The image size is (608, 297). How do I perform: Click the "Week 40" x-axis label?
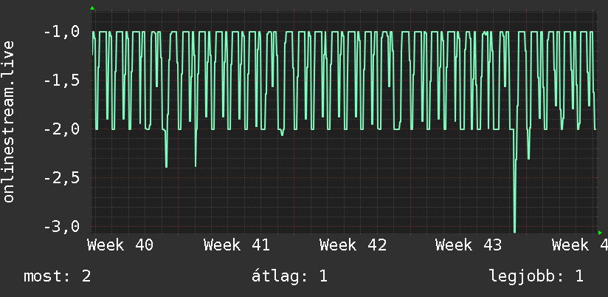coord(120,245)
